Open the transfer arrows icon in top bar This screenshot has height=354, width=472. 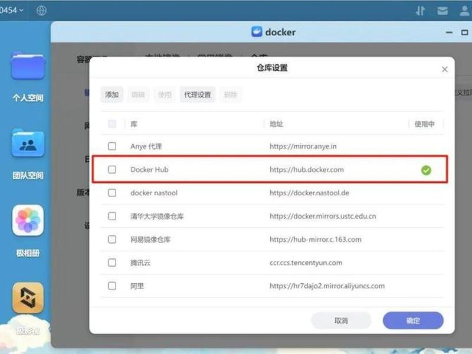[x=420, y=11]
